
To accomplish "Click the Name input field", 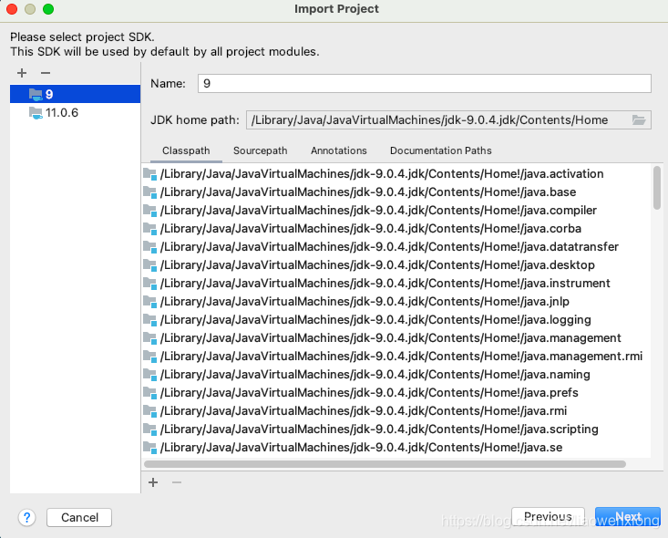I will point(424,83).
